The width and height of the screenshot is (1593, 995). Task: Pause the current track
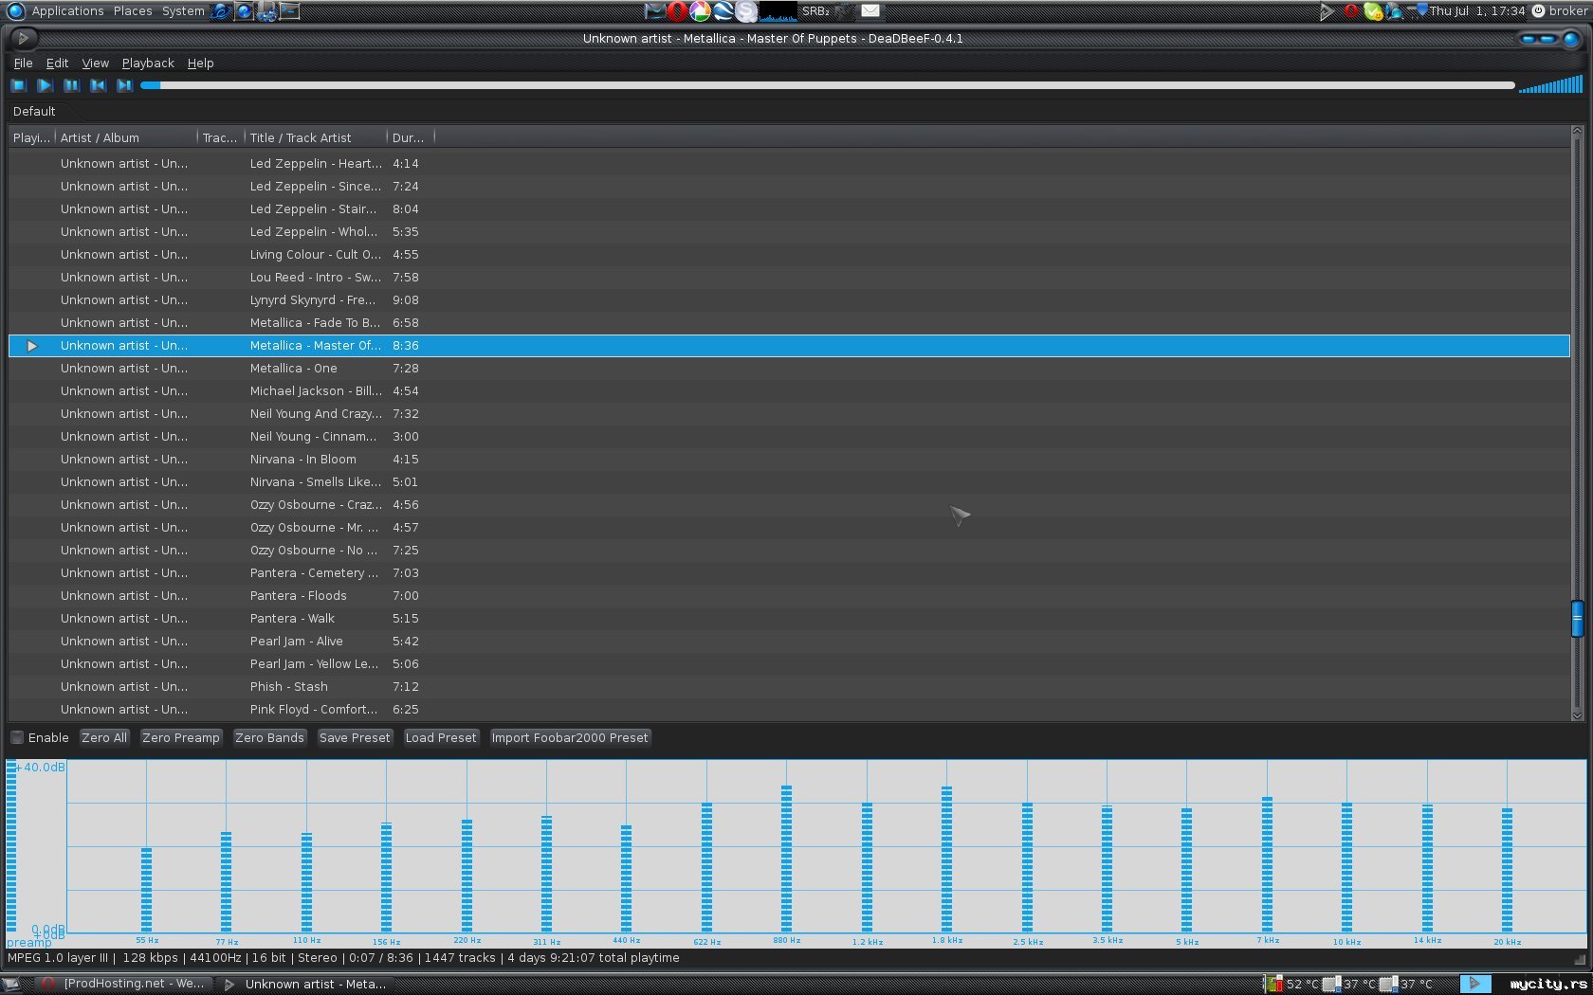point(71,85)
